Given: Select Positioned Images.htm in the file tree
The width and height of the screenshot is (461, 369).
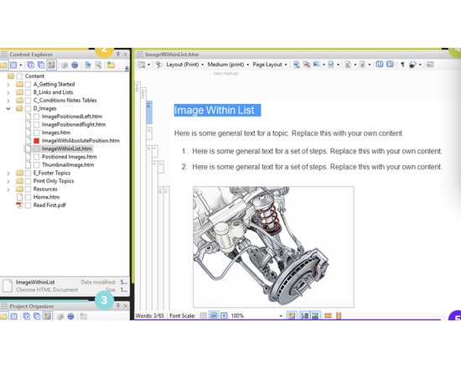Looking at the screenshot, I should pyautogui.click(x=69, y=157).
